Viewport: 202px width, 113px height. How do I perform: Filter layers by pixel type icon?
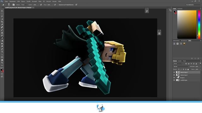point(186,64)
